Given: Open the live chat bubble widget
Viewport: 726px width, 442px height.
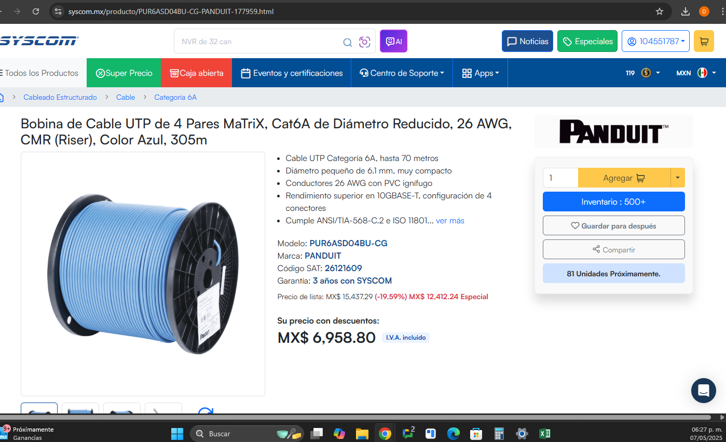Looking at the screenshot, I should click(x=703, y=391).
